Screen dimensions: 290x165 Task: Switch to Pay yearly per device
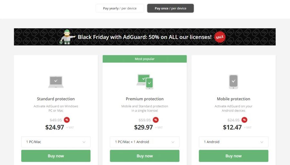click(120, 8)
